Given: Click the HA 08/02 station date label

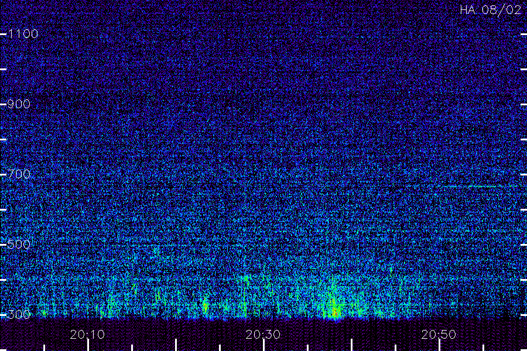Looking at the screenshot, I should 490,10.
